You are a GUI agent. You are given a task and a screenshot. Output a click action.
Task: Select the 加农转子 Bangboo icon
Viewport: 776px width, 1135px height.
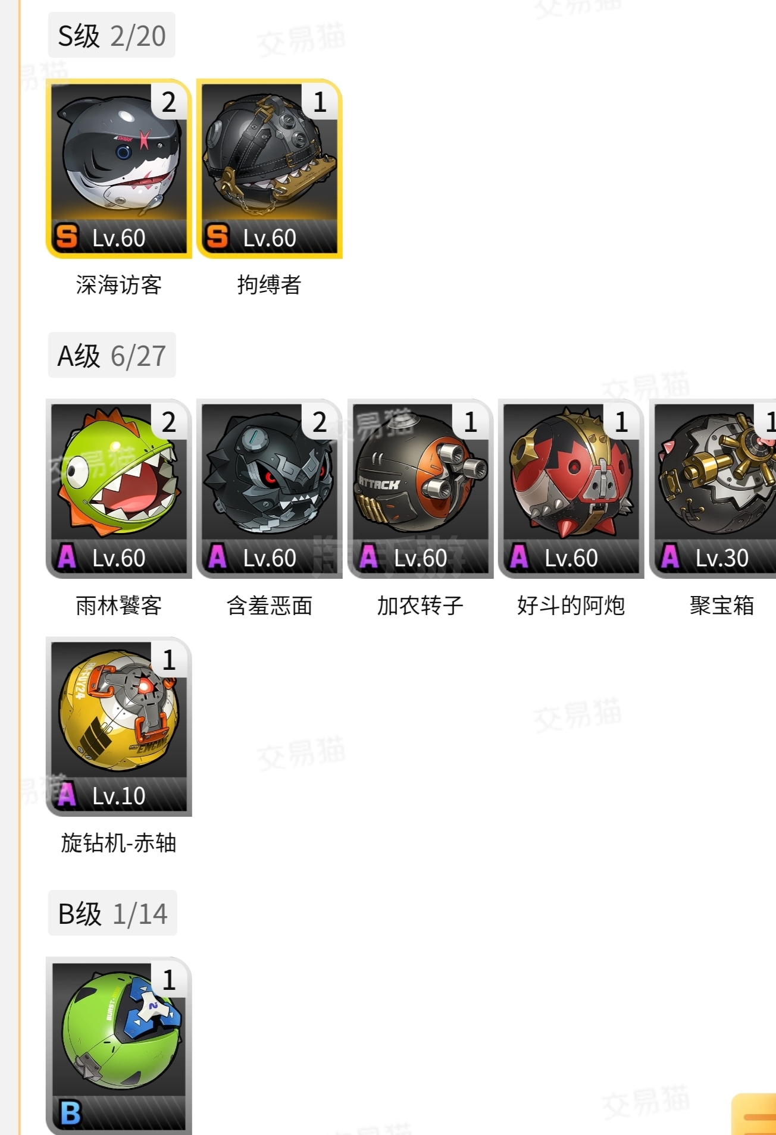(421, 488)
